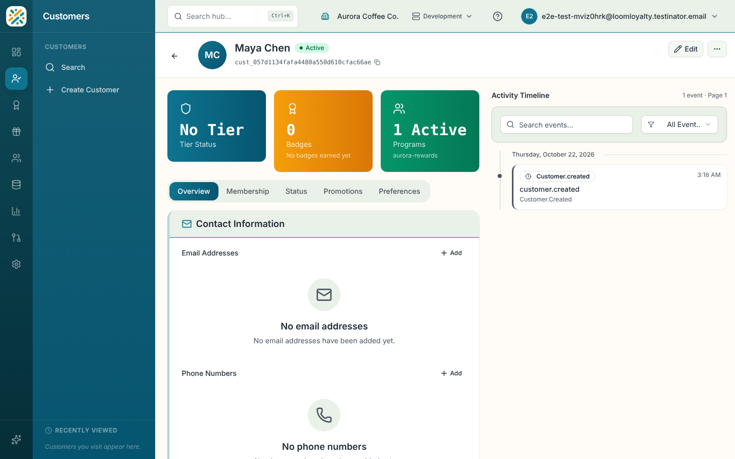Open the database icon in the left rail
The width and height of the screenshot is (735, 459).
[16, 185]
